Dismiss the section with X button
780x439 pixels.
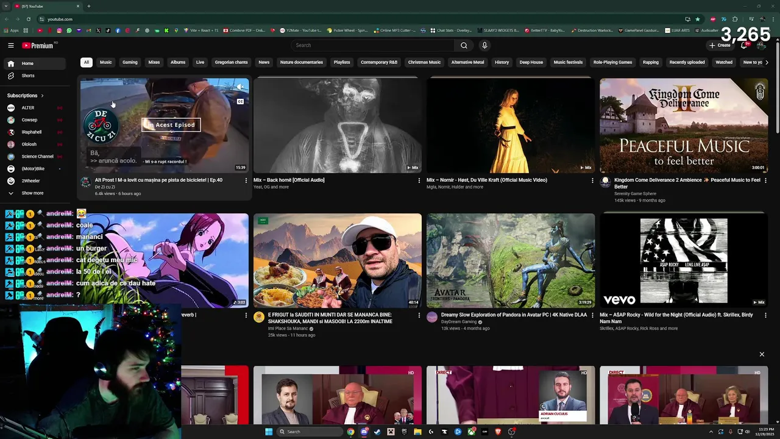pyautogui.click(x=762, y=354)
